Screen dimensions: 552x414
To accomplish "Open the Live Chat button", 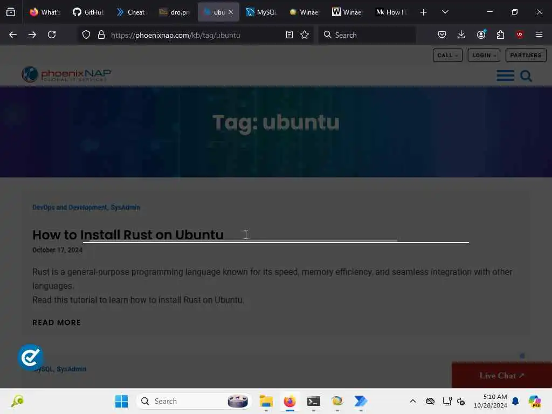I will pos(502,375).
